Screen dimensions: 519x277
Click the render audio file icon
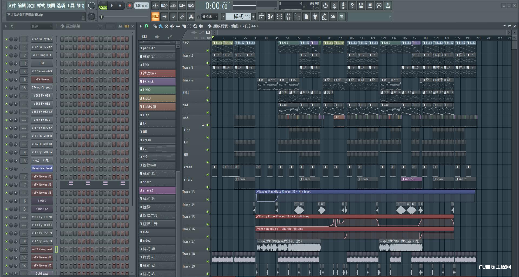tap(370, 5)
